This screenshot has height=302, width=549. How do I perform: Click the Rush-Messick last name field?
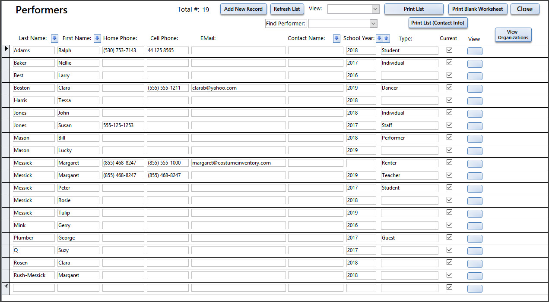tap(34, 275)
